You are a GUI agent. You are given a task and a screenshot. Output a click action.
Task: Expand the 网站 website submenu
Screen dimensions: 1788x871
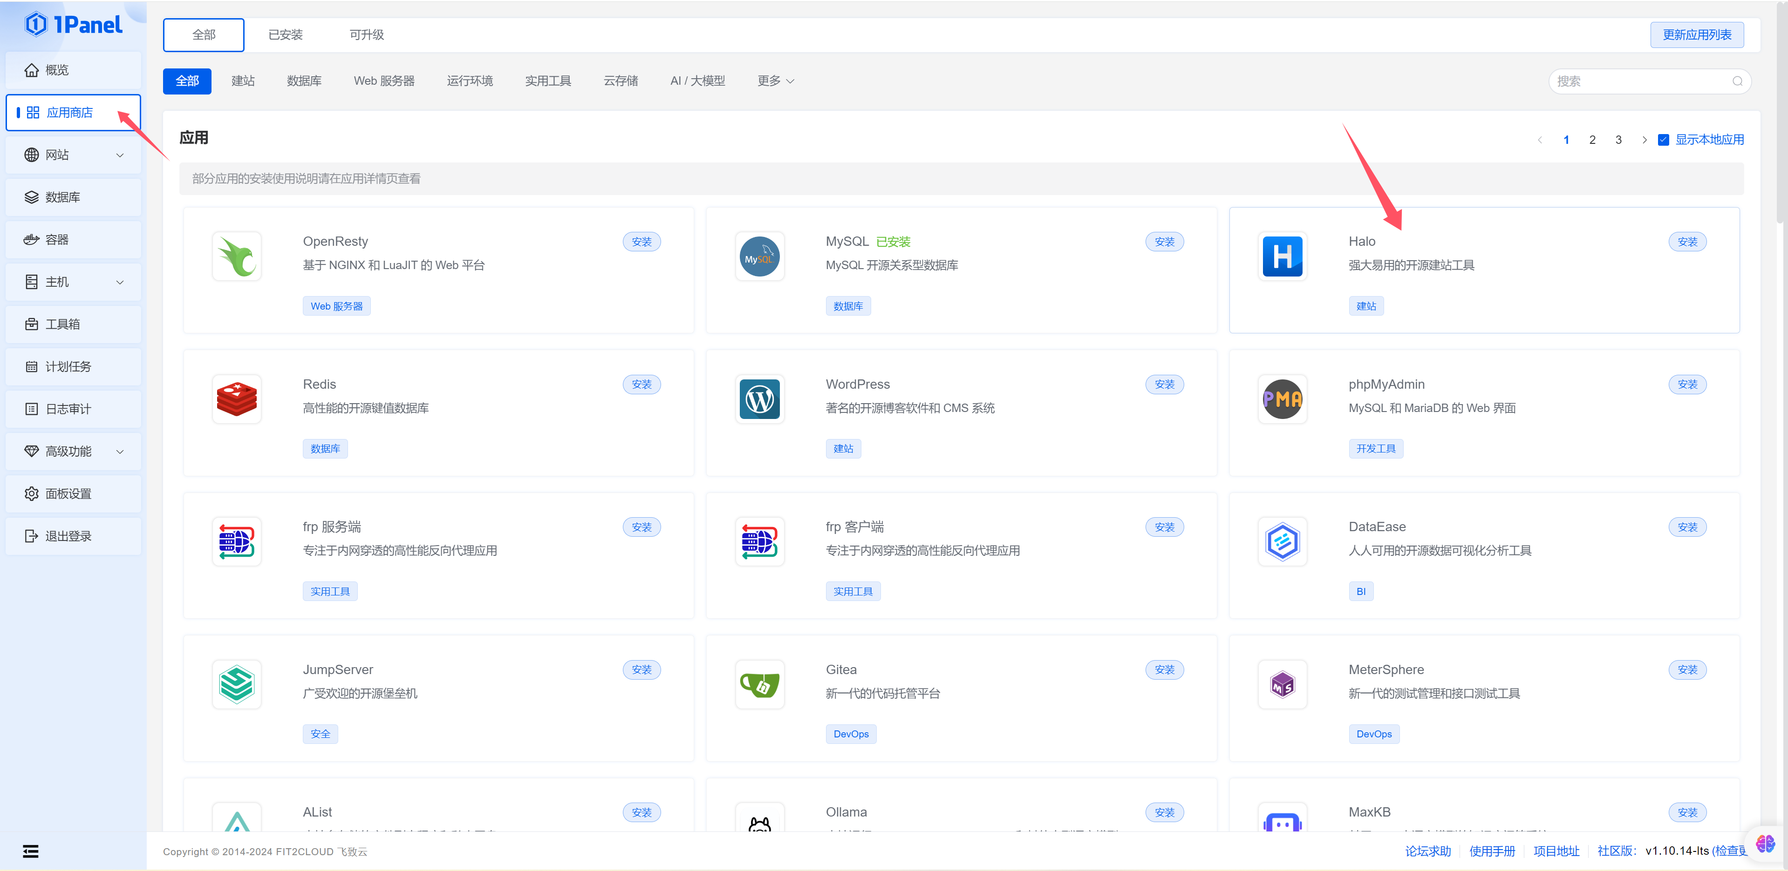[120, 155]
